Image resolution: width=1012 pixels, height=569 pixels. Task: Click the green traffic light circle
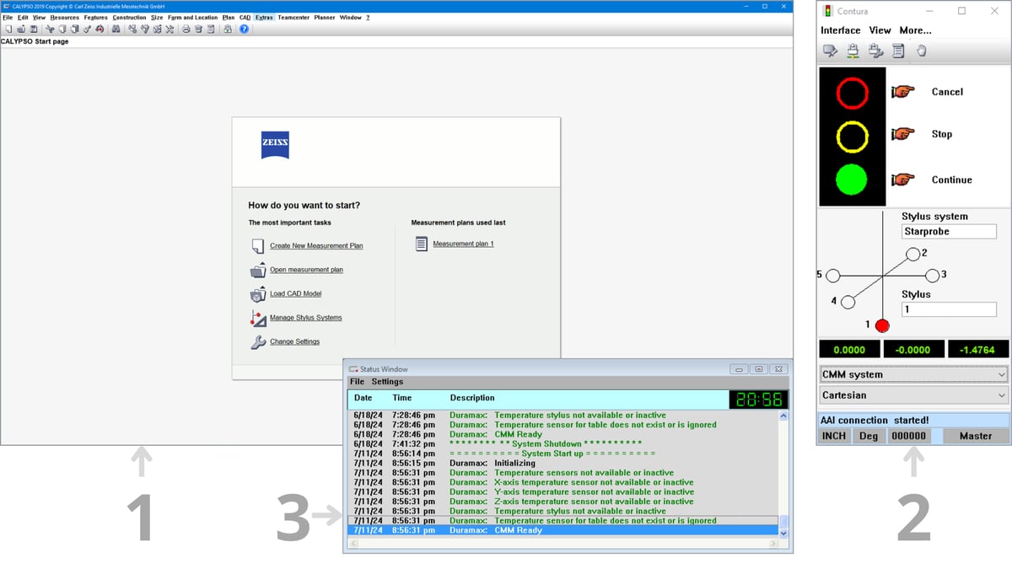(x=852, y=180)
